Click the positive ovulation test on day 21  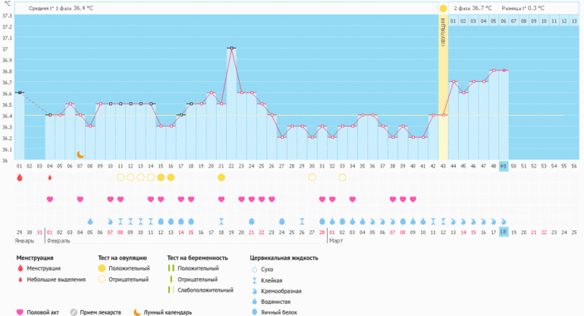point(221,177)
